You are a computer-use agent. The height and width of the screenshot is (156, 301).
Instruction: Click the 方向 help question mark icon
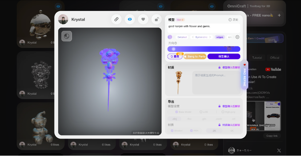176,43
